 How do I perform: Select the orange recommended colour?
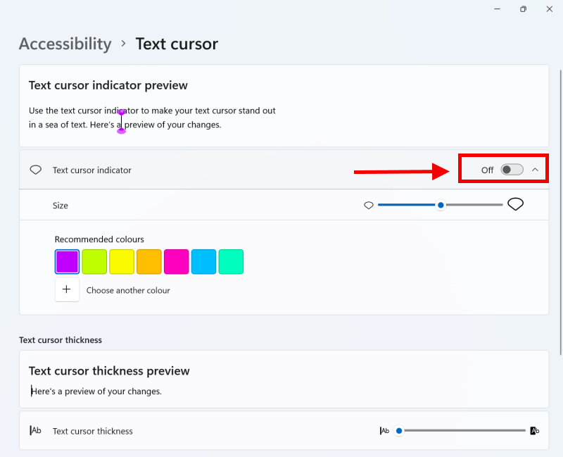click(x=149, y=261)
